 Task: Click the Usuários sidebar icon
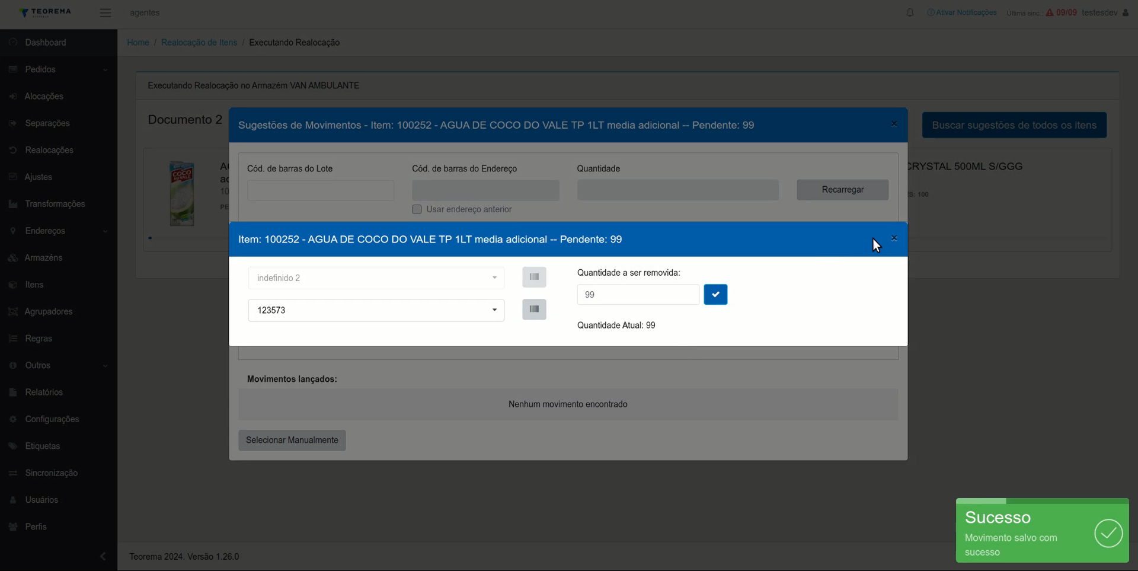(13, 500)
